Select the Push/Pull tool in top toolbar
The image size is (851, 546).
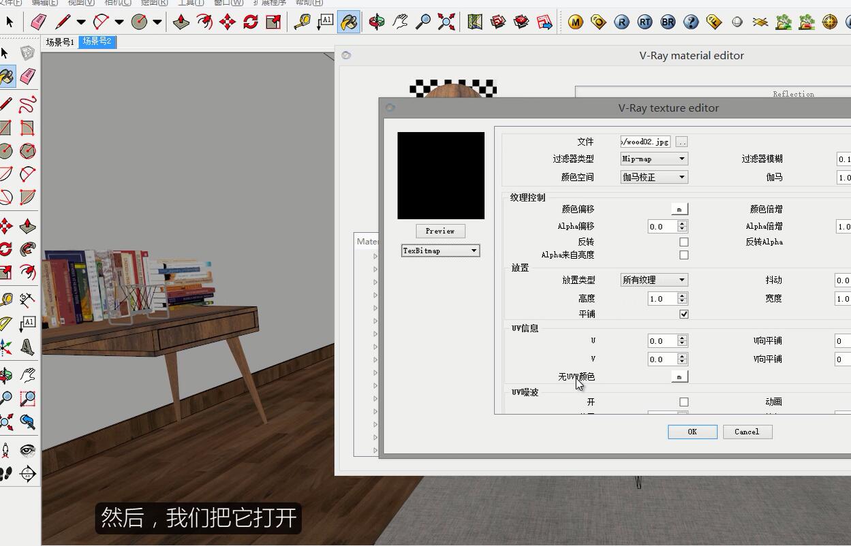click(x=181, y=22)
